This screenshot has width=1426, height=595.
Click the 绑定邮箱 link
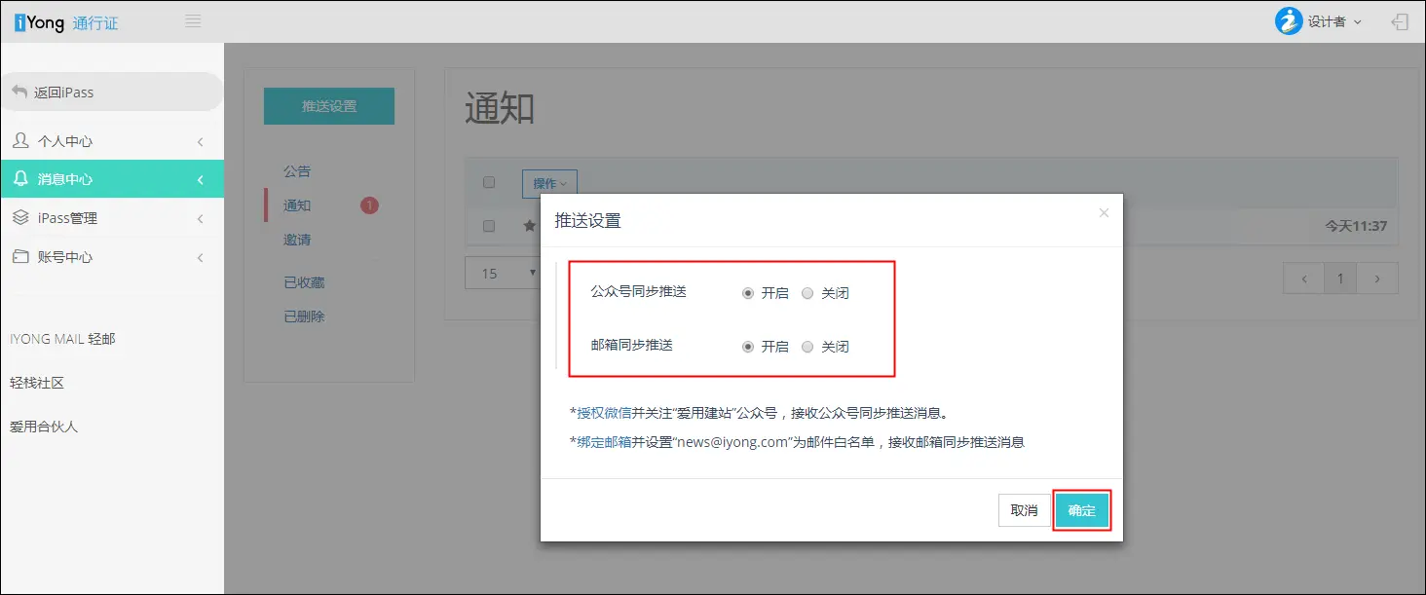coord(604,442)
